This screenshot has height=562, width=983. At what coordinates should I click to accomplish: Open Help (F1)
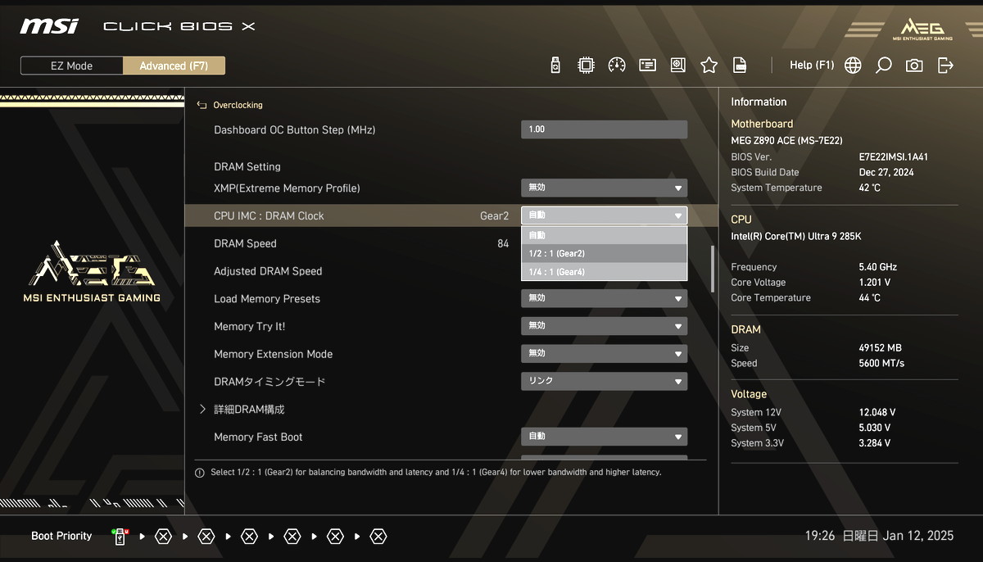click(812, 66)
